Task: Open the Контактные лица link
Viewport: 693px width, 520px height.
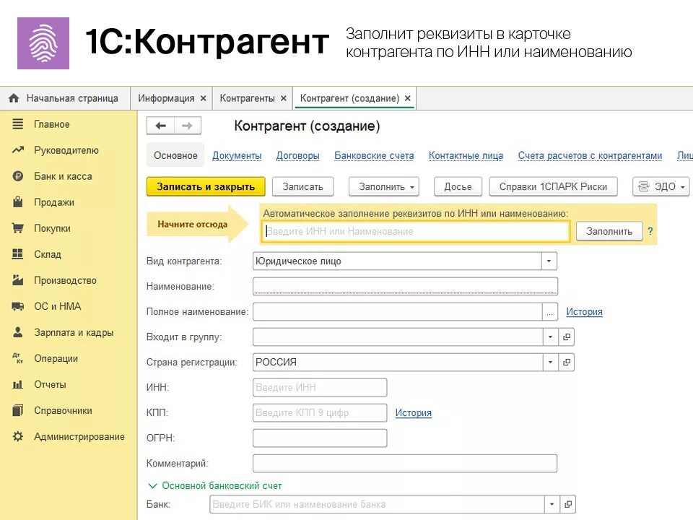Action: pos(466,156)
